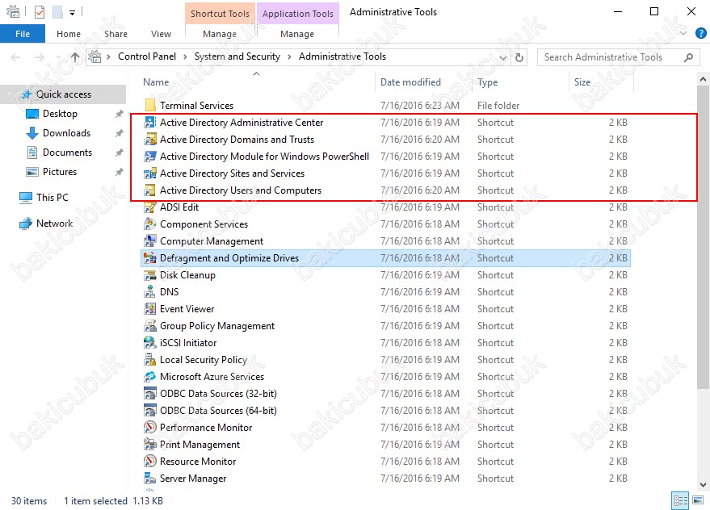Select Quick access in navigation pane
This screenshot has width=710, height=510.
pos(63,94)
